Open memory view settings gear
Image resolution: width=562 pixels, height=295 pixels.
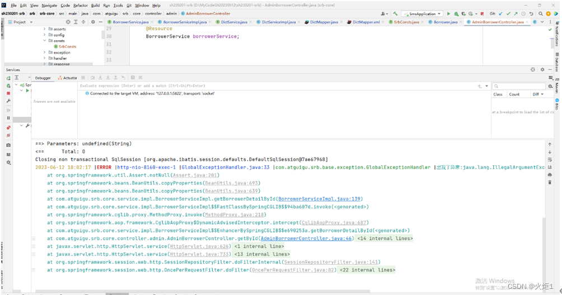click(551, 86)
